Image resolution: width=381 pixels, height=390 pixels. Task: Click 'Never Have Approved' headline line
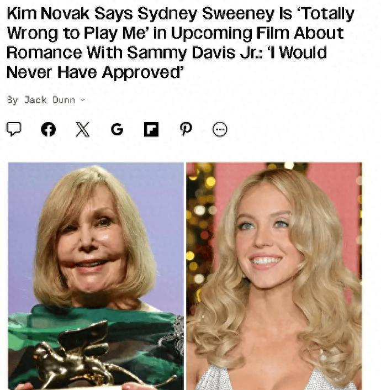tap(95, 73)
